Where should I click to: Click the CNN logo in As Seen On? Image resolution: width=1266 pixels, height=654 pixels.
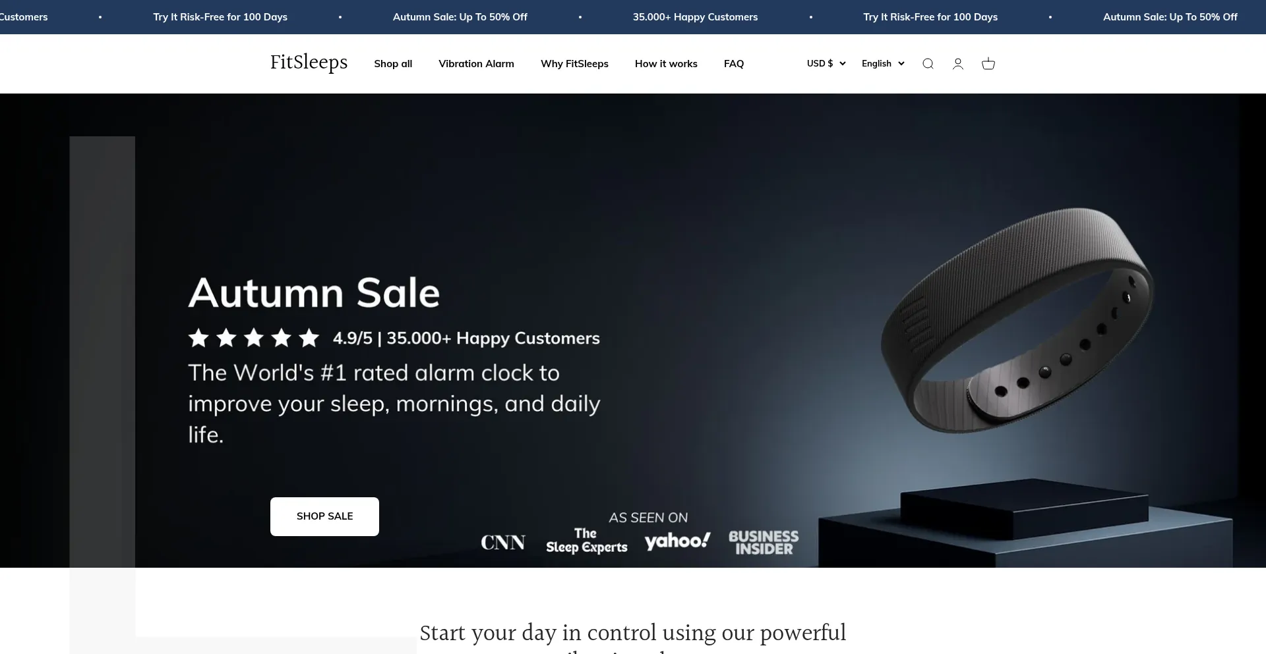pos(503,543)
